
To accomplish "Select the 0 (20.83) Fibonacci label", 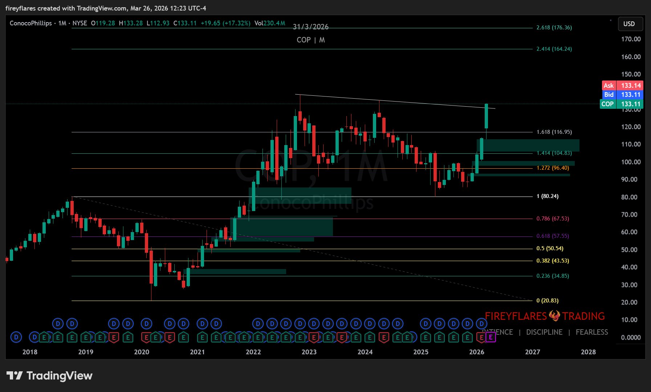I will click(548, 301).
